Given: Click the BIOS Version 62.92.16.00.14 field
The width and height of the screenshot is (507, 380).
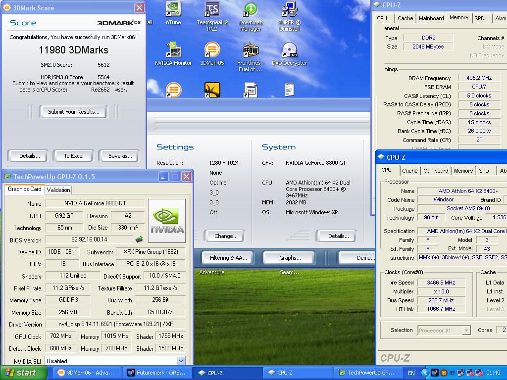Looking at the screenshot, I should (89, 239).
